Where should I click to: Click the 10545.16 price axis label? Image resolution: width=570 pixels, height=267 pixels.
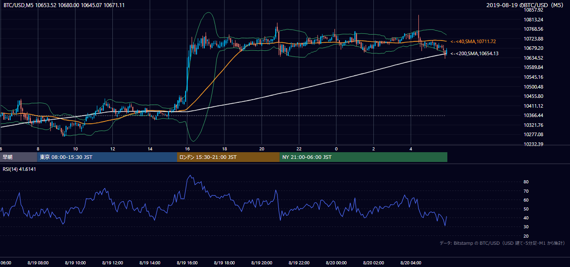[533, 77]
